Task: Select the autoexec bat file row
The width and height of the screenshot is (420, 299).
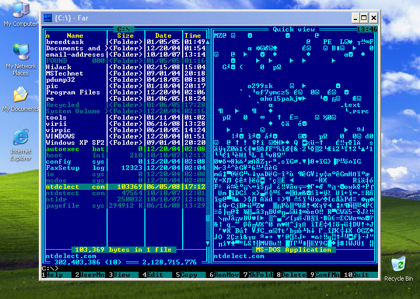Action: (125, 149)
